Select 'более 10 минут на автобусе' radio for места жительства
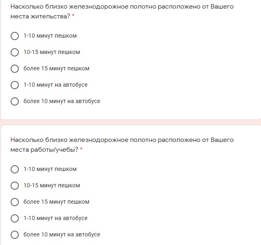This screenshot has height=245, width=261. tap(15, 101)
